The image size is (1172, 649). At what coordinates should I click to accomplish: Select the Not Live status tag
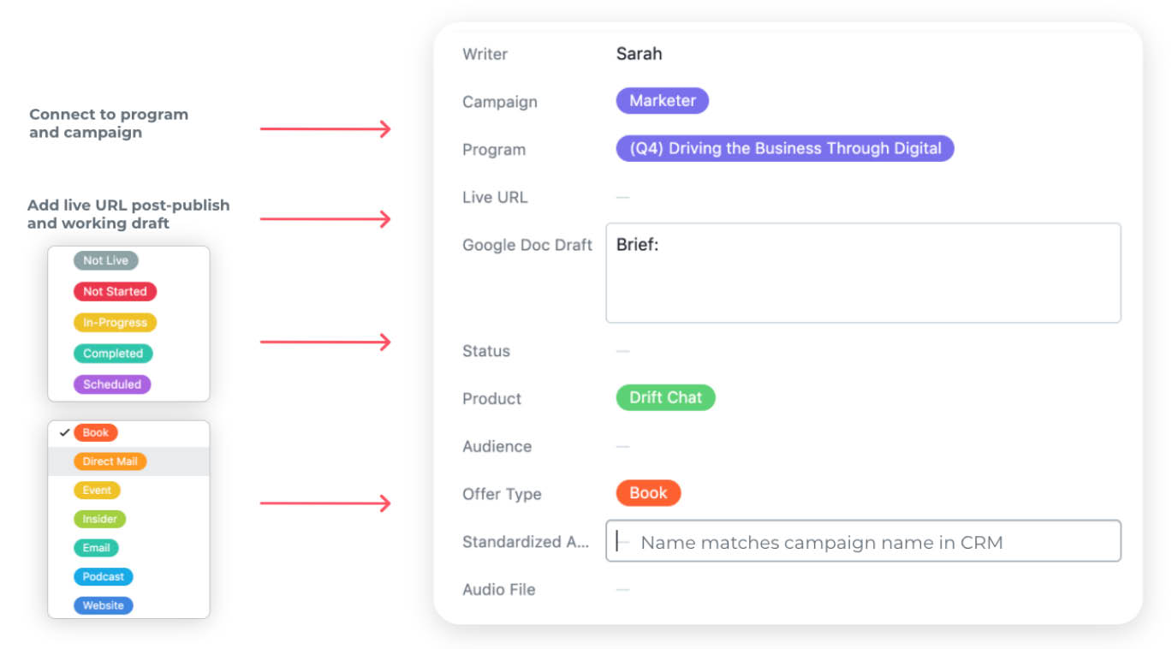(105, 260)
